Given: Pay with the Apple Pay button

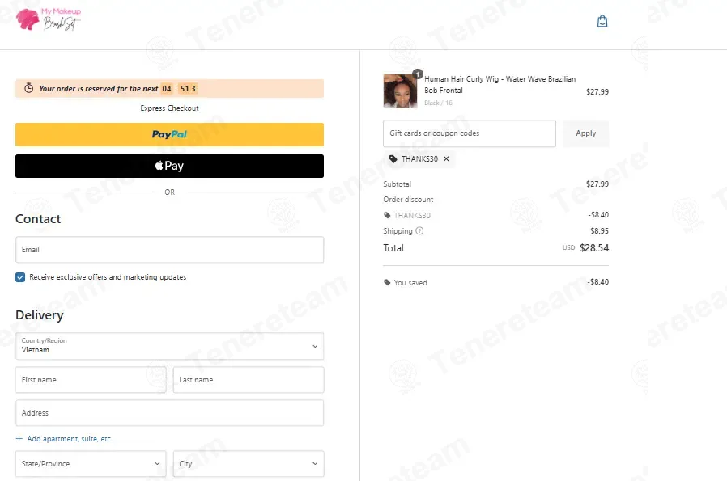Looking at the screenshot, I should coord(169,166).
